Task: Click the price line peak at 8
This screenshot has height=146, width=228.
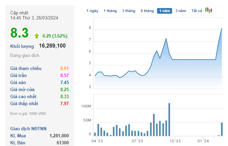Action: pos(222,28)
